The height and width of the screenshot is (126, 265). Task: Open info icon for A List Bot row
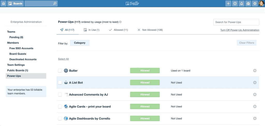click(255, 83)
